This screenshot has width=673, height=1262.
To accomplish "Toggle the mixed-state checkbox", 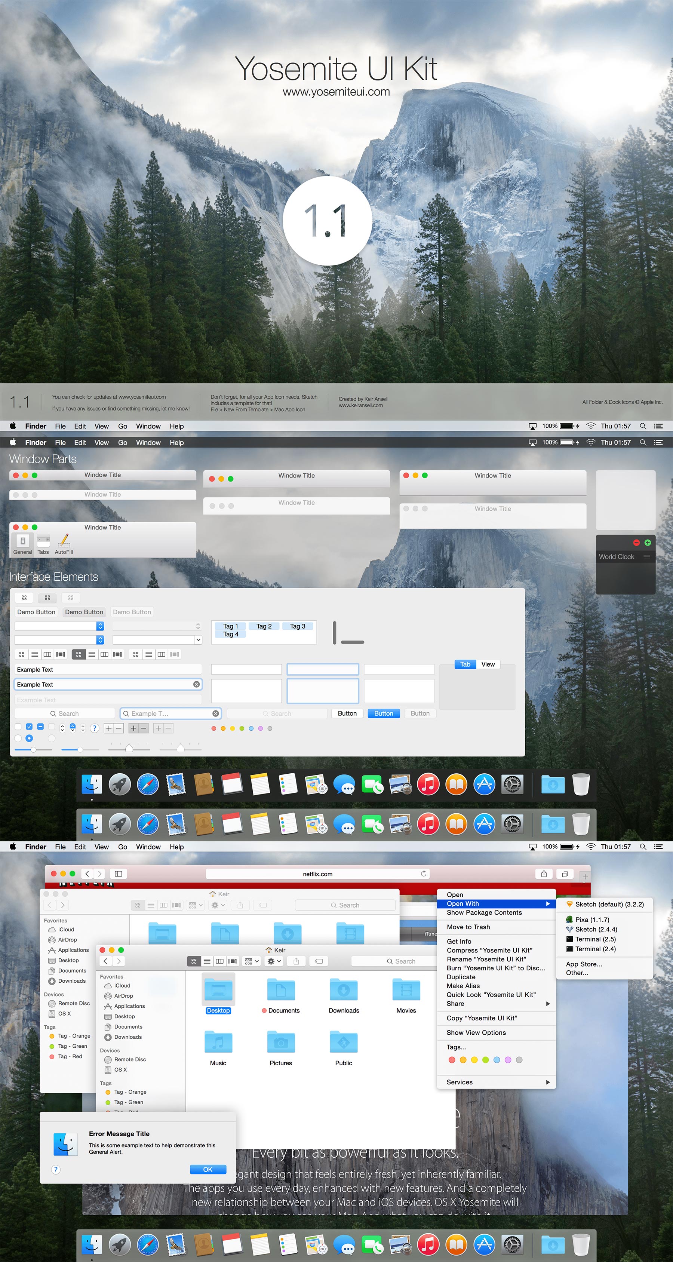I will point(40,727).
